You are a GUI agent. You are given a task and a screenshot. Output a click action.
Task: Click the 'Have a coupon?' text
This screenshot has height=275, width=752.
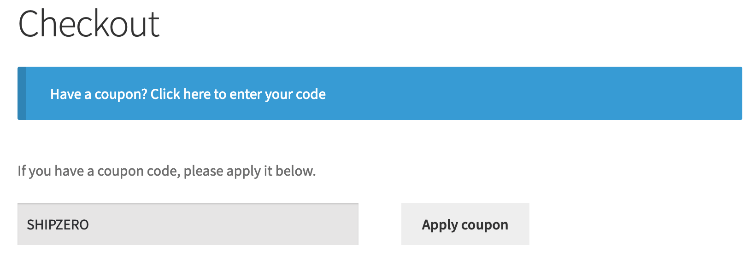98,94
